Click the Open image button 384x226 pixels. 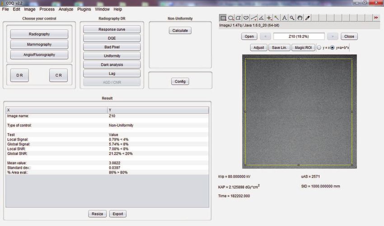point(249,36)
